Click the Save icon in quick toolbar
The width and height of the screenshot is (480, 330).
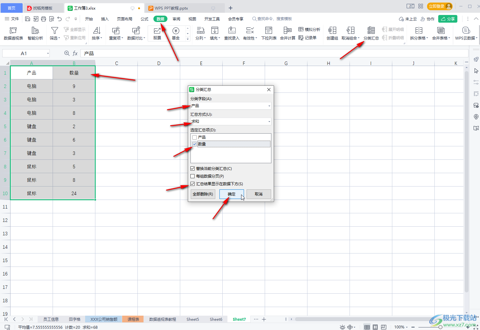pos(28,19)
